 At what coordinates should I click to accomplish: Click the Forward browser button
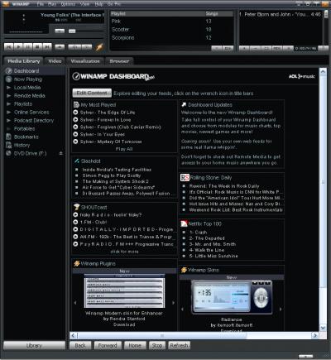[108, 346]
